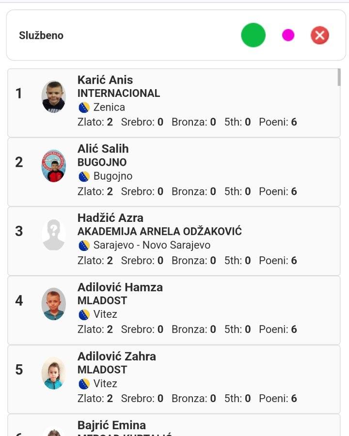Screen dimensions: 349x436
Task: Open the INTERNACIONAL club entry
Action: click(119, 93)
